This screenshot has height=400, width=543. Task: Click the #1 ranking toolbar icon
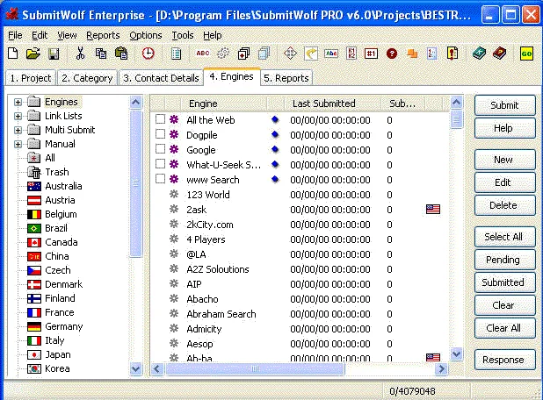coord(372,54)
